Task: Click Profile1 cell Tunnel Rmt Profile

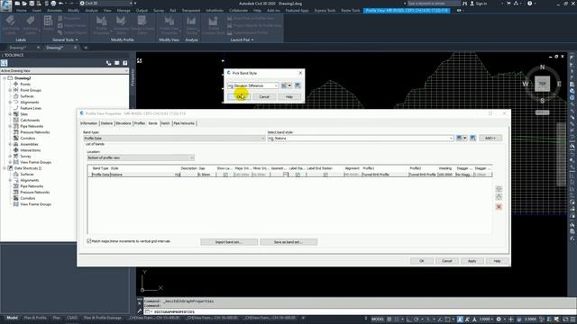Action: coord(385,175)
